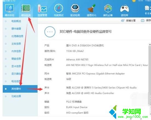Open 温度管理 temperature management
The width and height of the screenshot is (151, 120).
tap(42, 10)
